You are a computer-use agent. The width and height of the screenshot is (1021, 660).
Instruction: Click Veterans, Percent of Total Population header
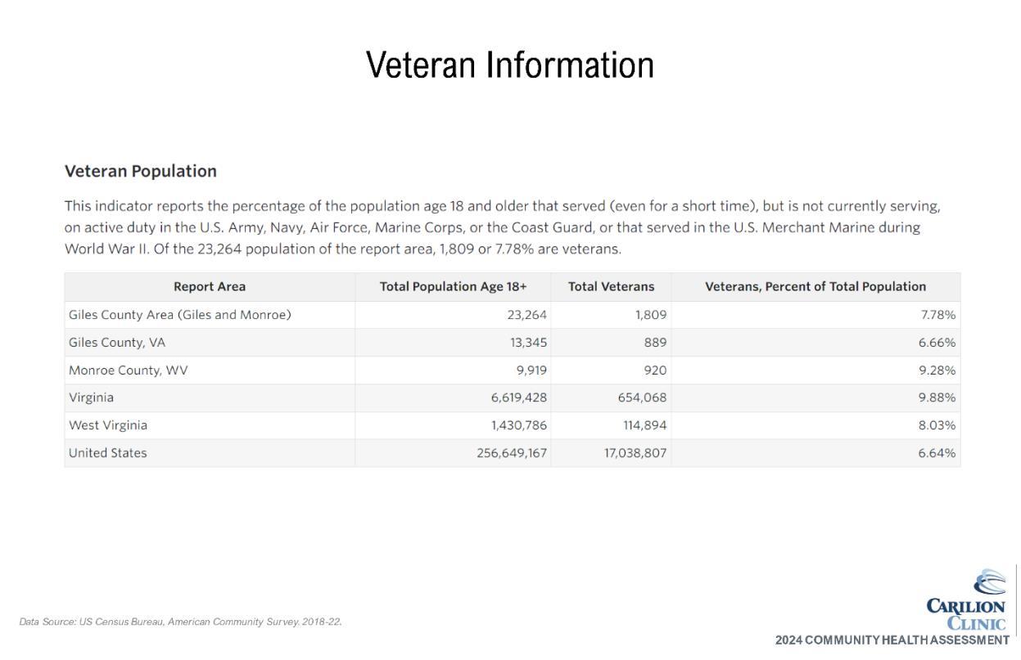pos(815,286)
